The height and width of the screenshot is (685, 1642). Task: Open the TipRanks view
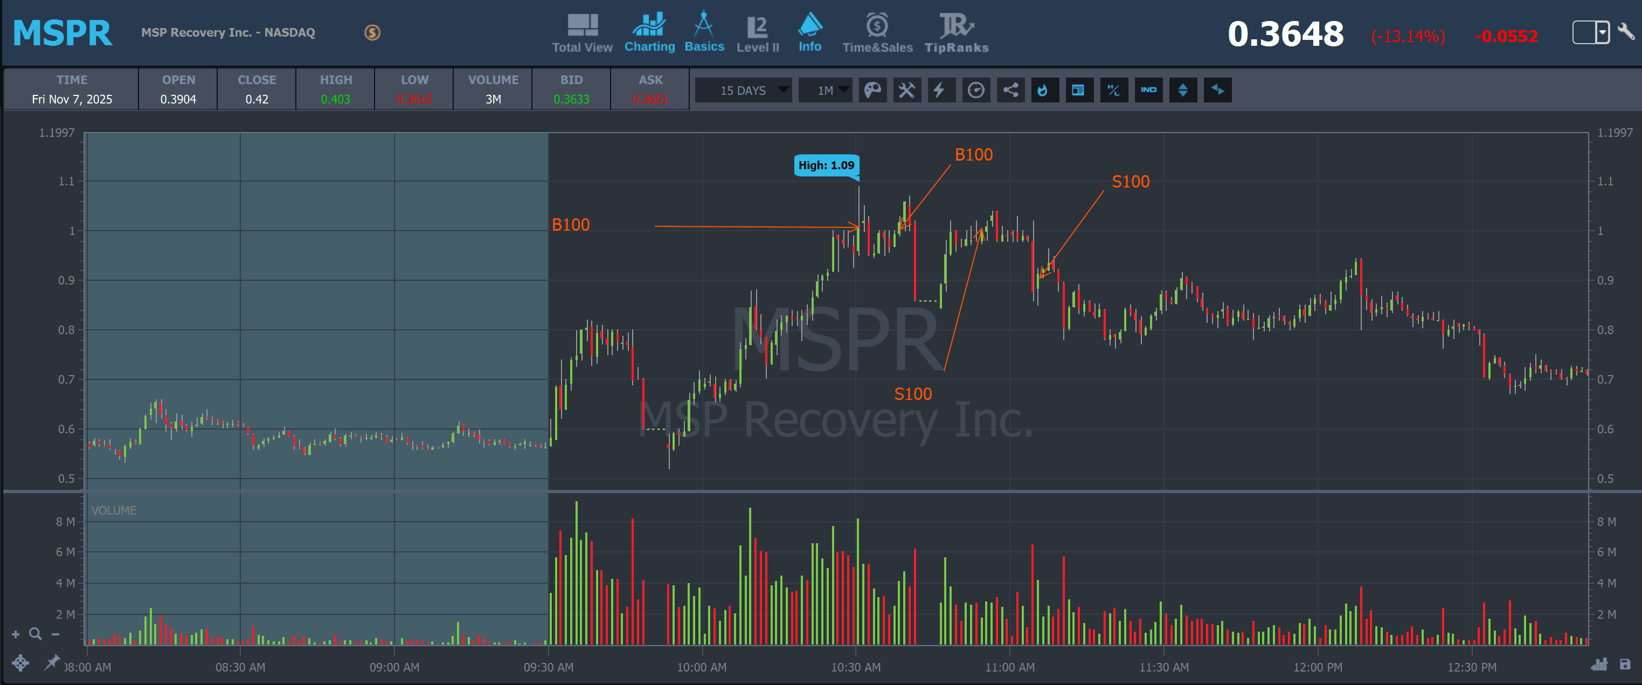click(x=956, y=33)
